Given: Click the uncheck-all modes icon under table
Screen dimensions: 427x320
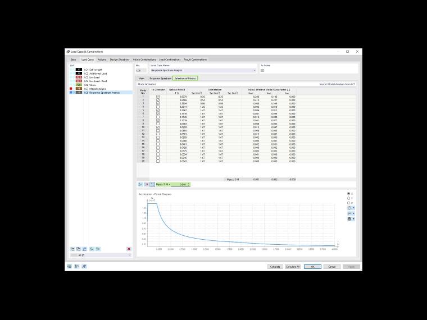Looking at the screenshot, I should pos(146,185).
